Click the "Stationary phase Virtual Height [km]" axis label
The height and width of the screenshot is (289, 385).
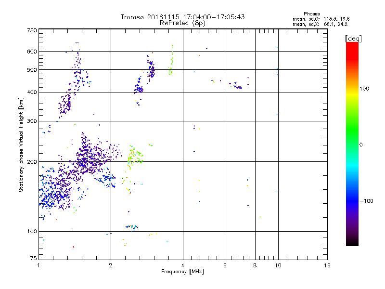[21, 144]
